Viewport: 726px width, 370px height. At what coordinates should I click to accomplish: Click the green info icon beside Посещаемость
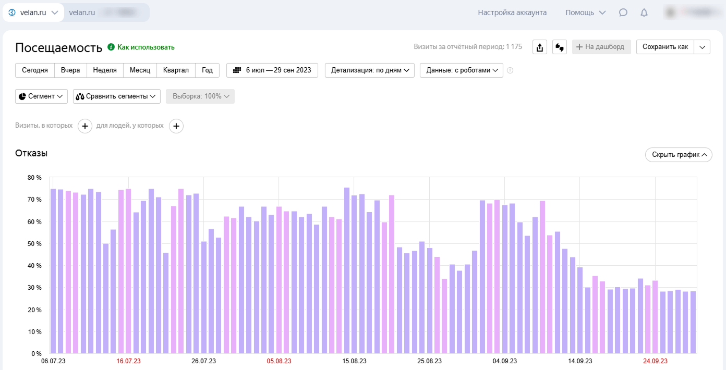(111, 47)
